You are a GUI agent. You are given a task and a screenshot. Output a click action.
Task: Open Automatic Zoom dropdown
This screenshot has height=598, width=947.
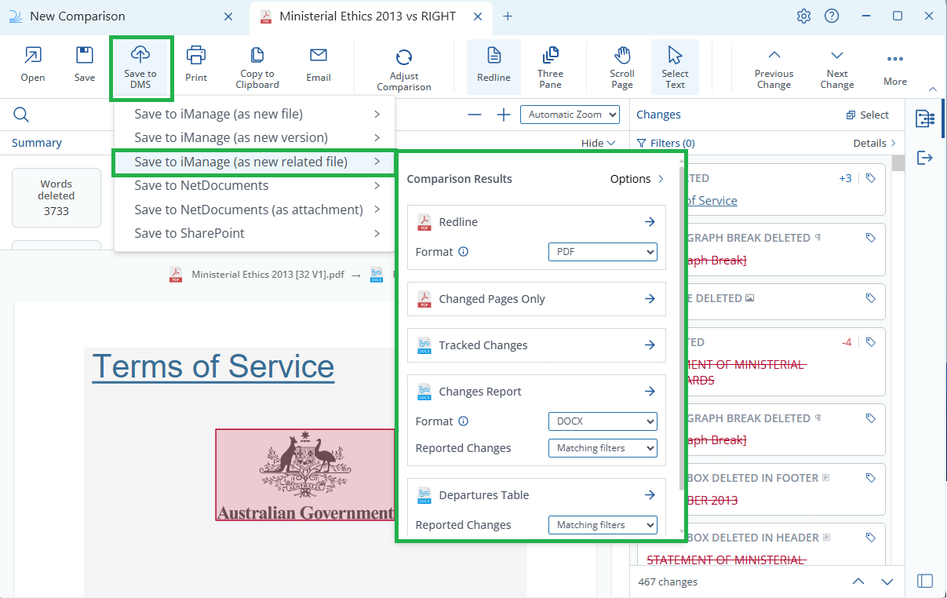tap(570, 115)
